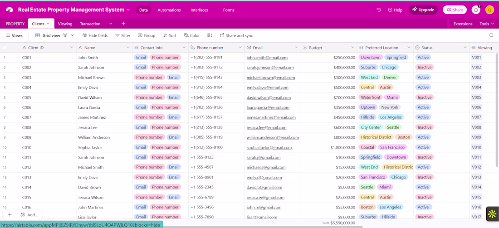Open the Preferred Location column menu arrow
499x228 pixels.
[x=409, y=48]
